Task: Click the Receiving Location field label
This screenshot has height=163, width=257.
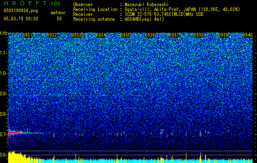Action: pos(95,9)
